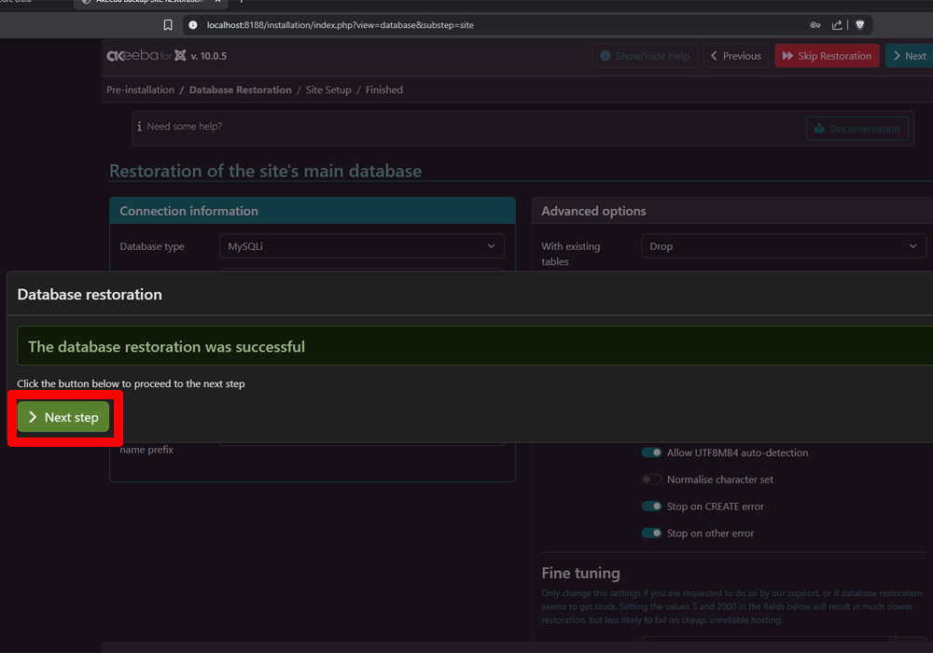This screenshot has height=653, width=933.
Task: Toggle the Stop on other error switch
Action: [651, 534]
